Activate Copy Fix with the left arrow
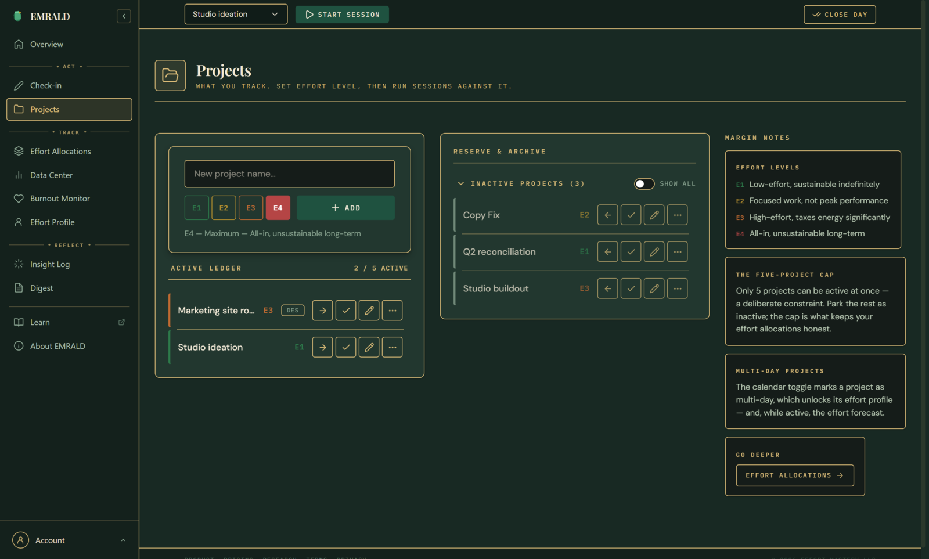Screen dimensions: 929x559 click(608, 215)
